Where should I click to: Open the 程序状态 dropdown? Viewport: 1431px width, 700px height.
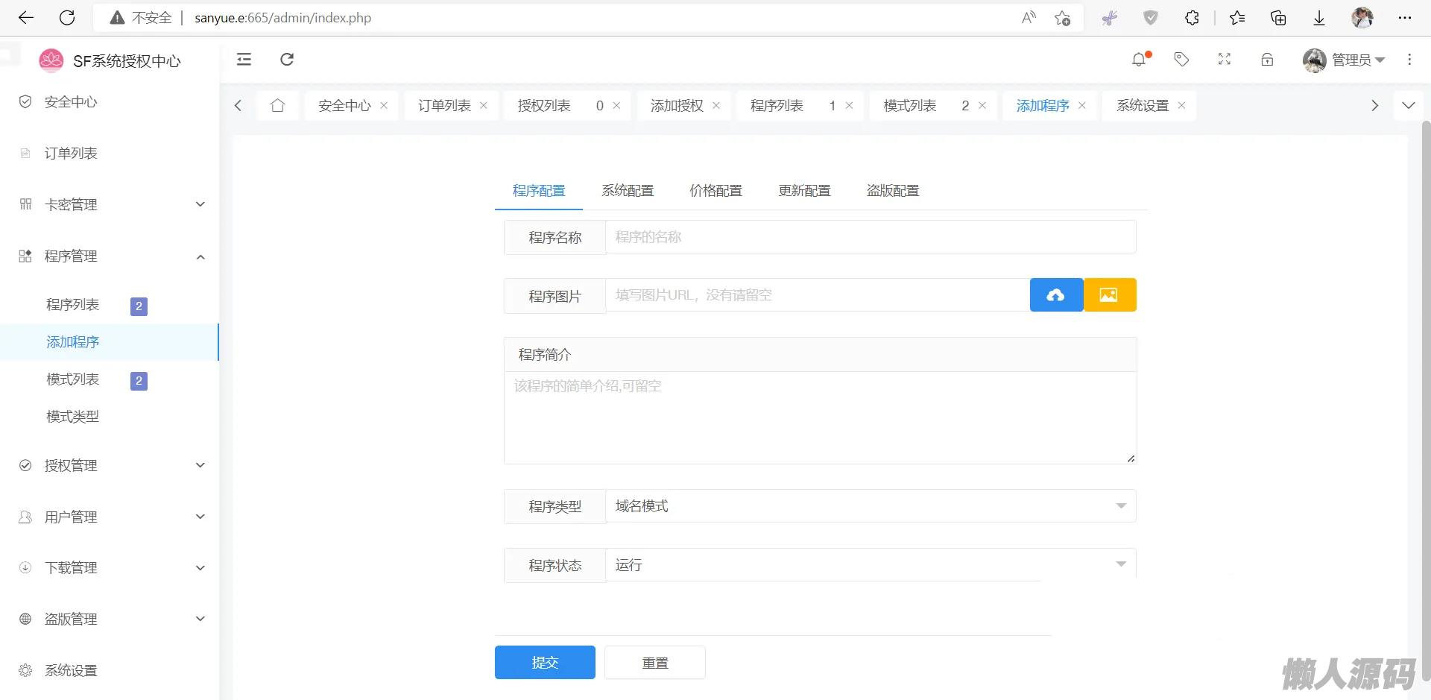870,565
